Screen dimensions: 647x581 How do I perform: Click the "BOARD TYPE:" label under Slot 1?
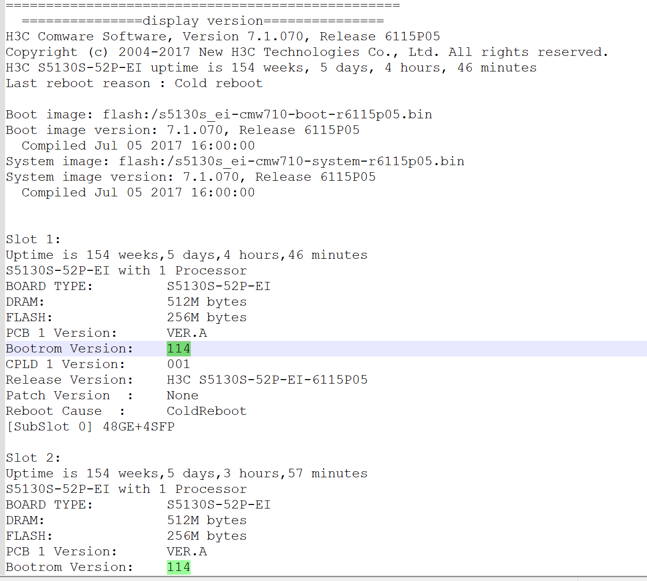click(x=49, y=286)
